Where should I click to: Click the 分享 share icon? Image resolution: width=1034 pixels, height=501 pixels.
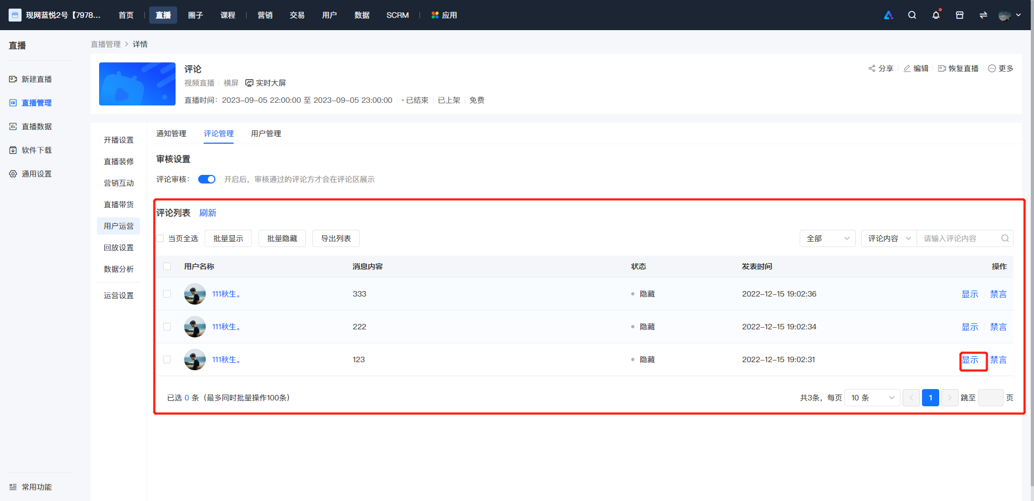pos(872,68)
